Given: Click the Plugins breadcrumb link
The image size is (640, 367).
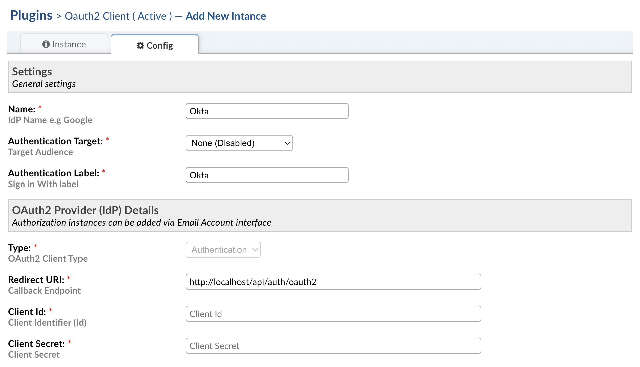Looking at the screenshot, I should [31, 15].
